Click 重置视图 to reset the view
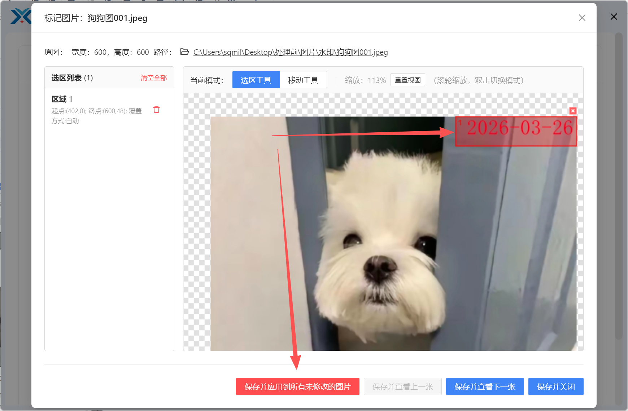Image resolution: width=628 pixels, height=411 pixels. pos(407,80)
